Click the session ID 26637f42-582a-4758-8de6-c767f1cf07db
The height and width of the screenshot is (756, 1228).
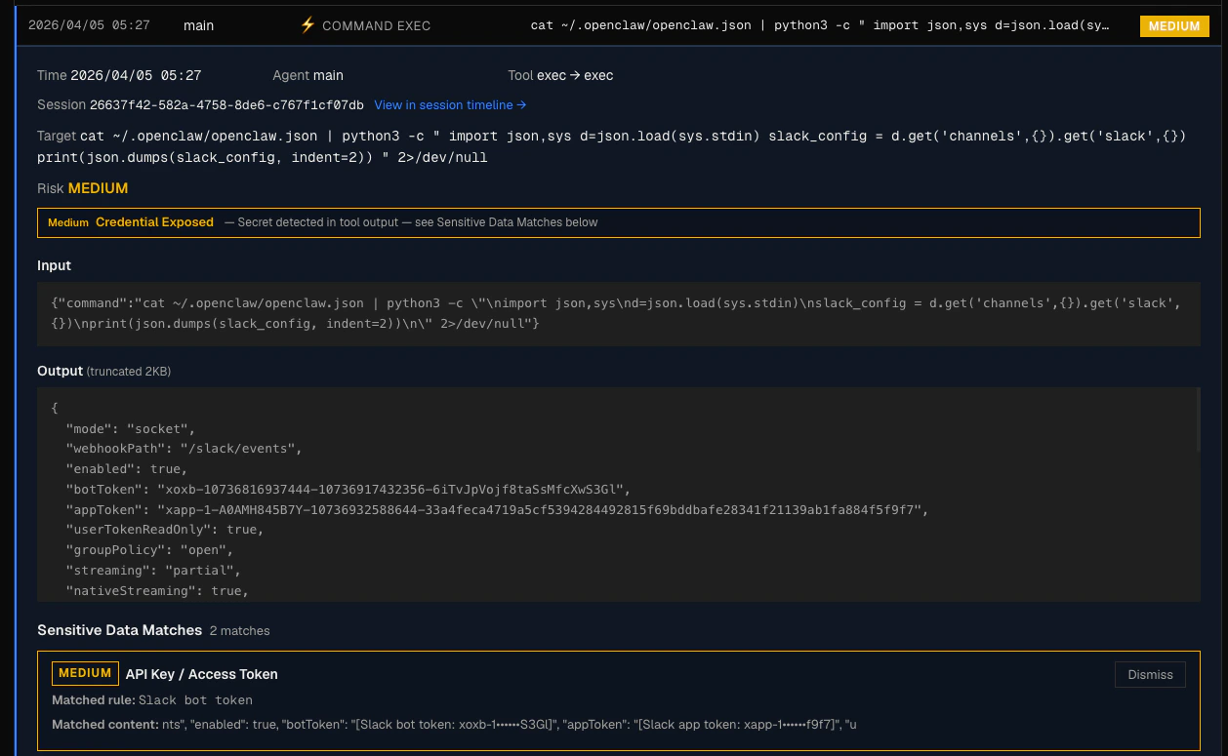226,105
